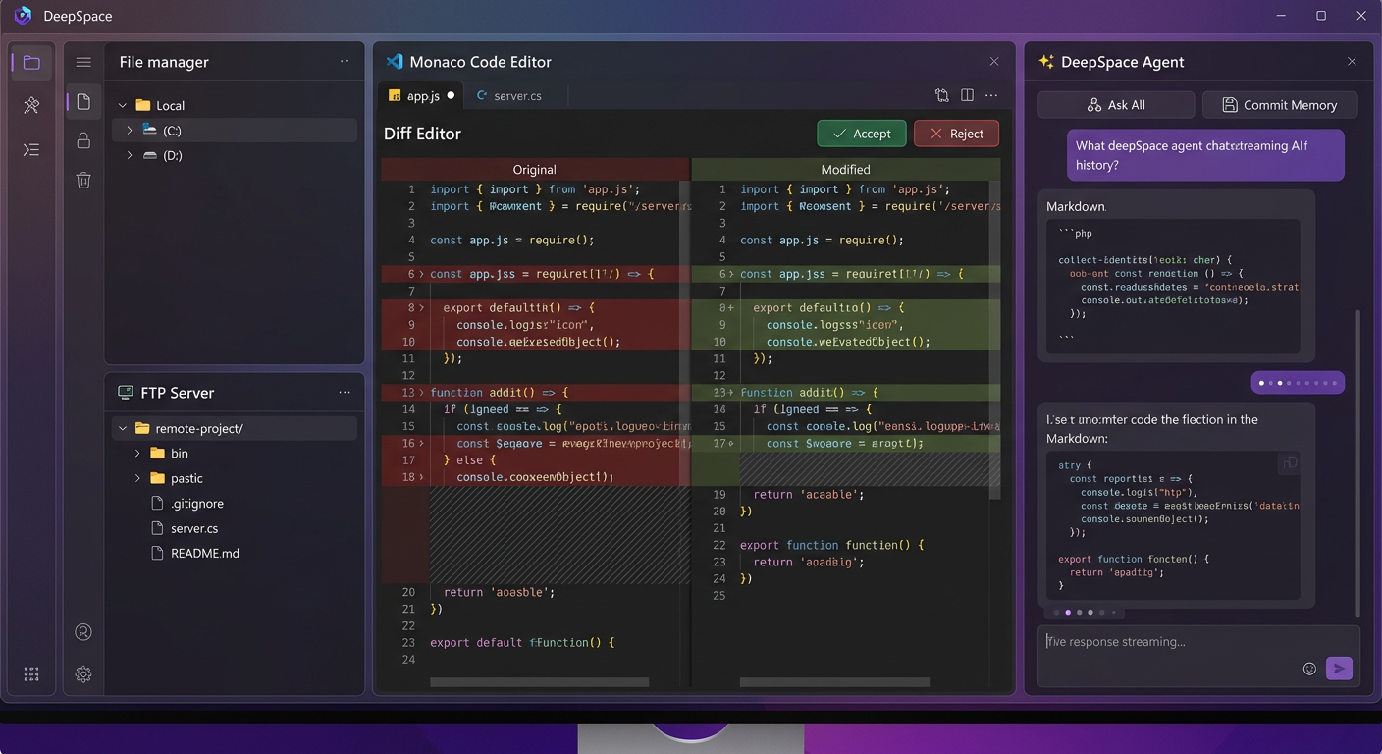Collapse the remote-project/ folder
Viewport: 1382px width, 754px height.
(x=123, y=428)
